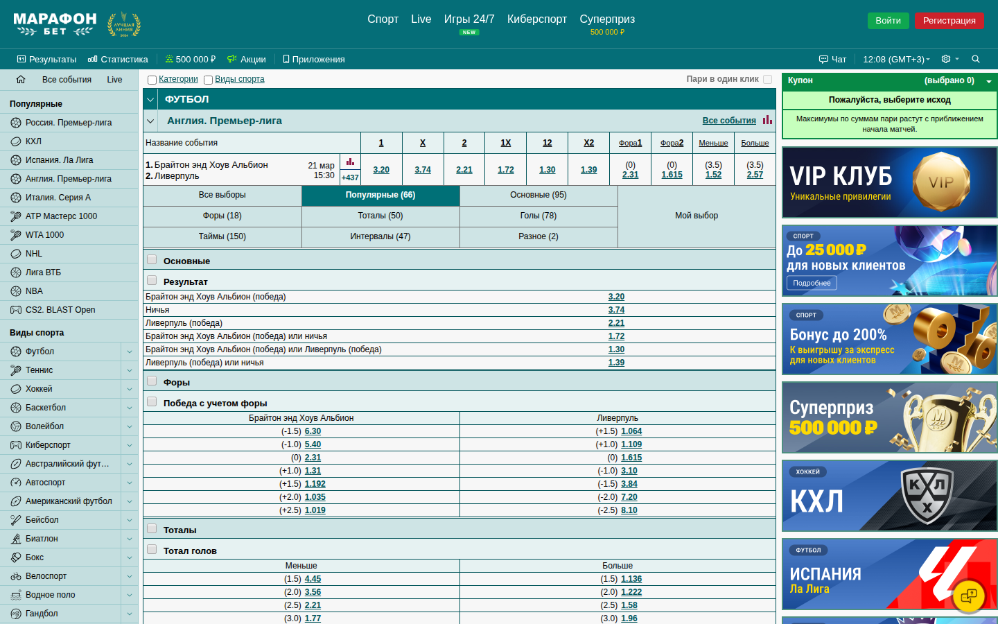Switch to the Тоталы (50) tab

[x=380, y=216]
